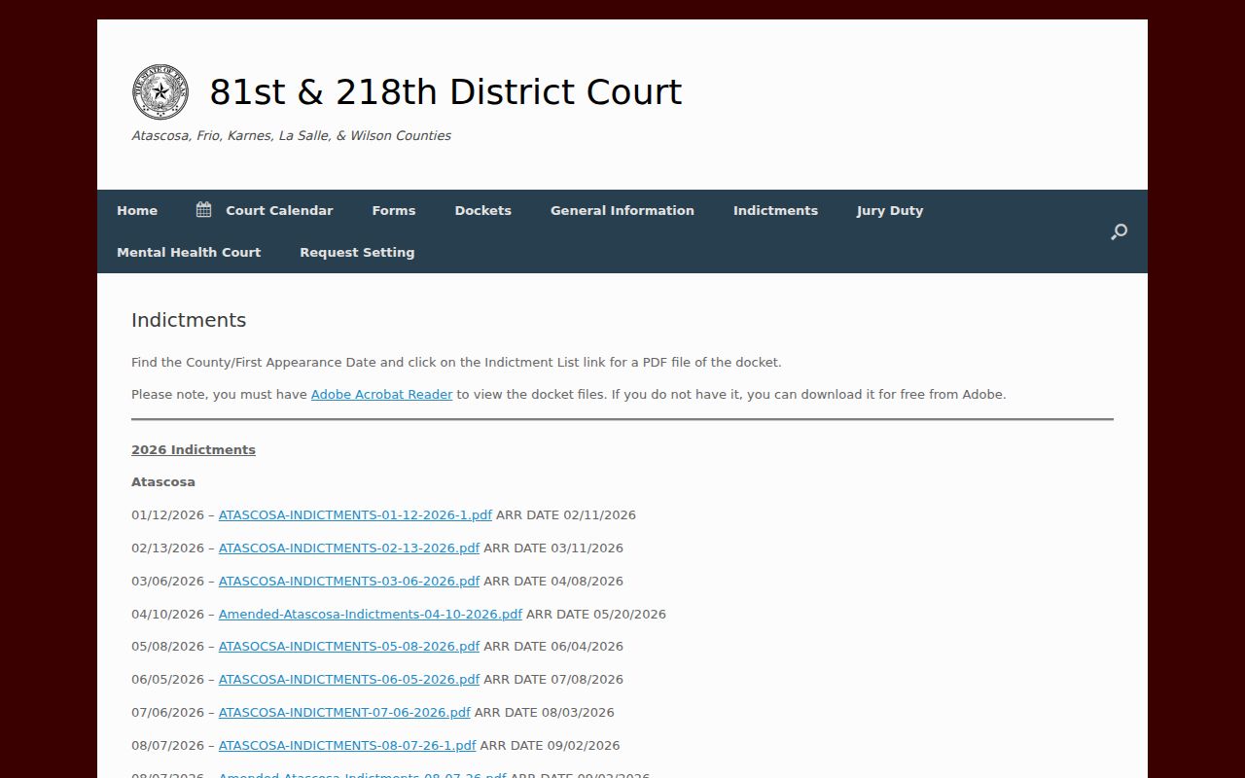Image resolution: width=1245 pixels, height=778 pixels.
Task: Open General Information menu item
Action: tap(622, 210)
